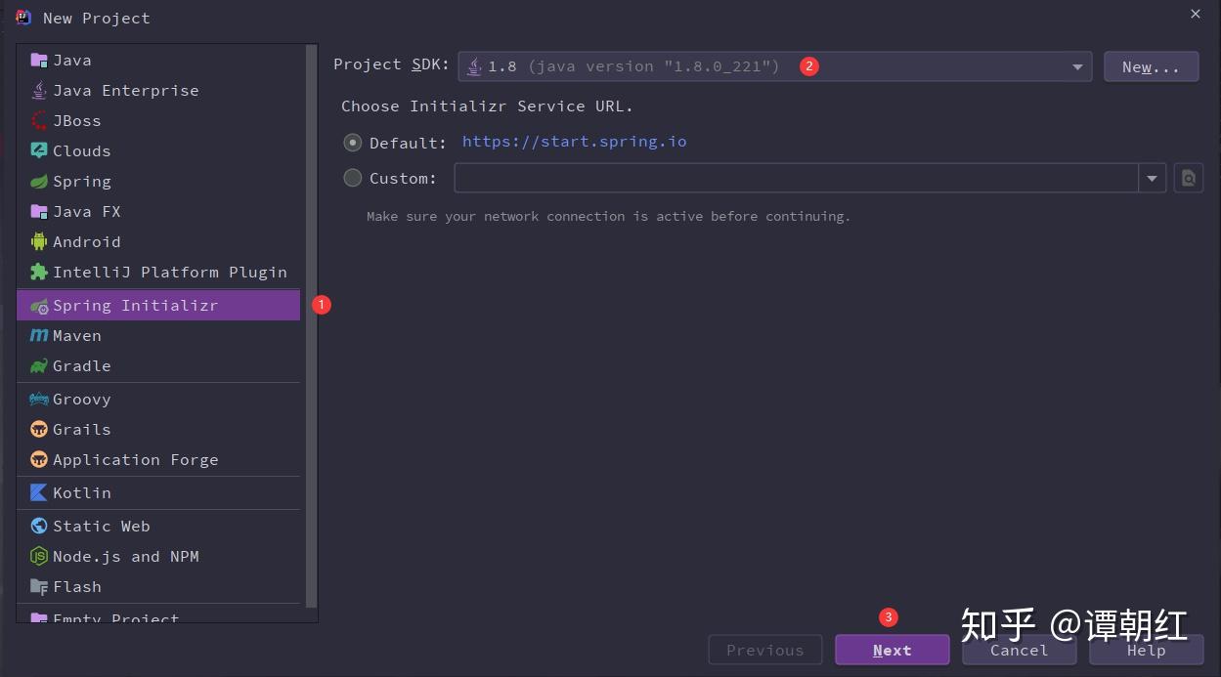Click the Java FX folder icon

(39, 211)
